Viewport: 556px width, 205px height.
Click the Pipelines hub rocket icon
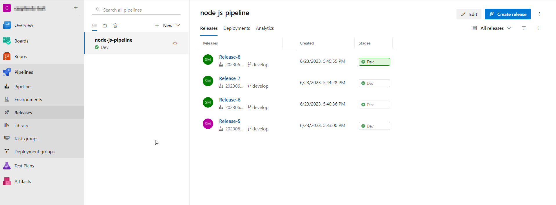tap(7, 72)
